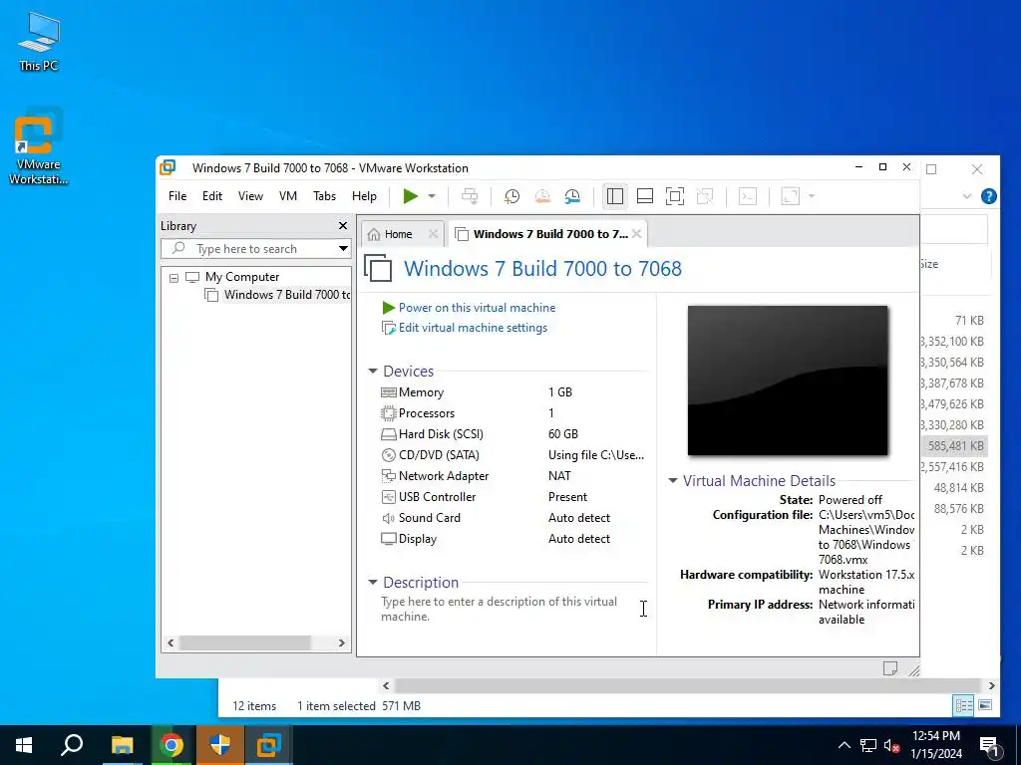Click the virtual machine screen thumbnail
Screen dimensions: 1021x765
click(x=788, y=381)
